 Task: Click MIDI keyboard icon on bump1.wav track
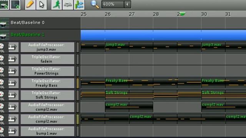pyautogui.click(x=13, y=131)
